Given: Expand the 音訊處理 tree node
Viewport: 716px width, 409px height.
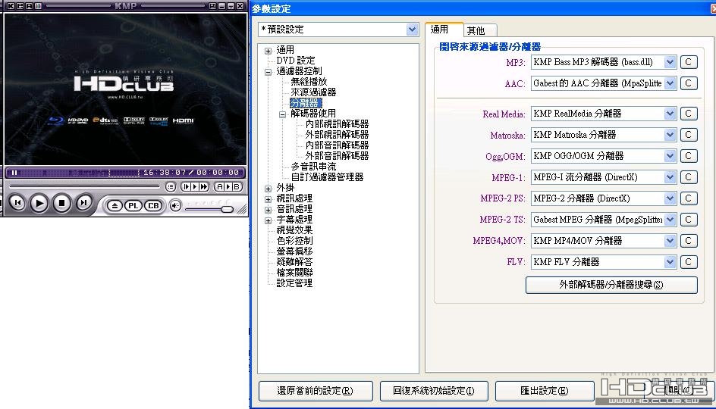Looking at the screenshot, I should click(x=268, y=210).
